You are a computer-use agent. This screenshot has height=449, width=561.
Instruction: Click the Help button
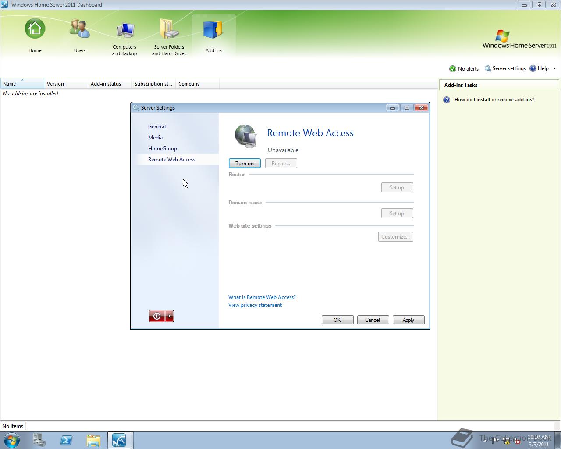pyautogui.click(x=539, y=68)
